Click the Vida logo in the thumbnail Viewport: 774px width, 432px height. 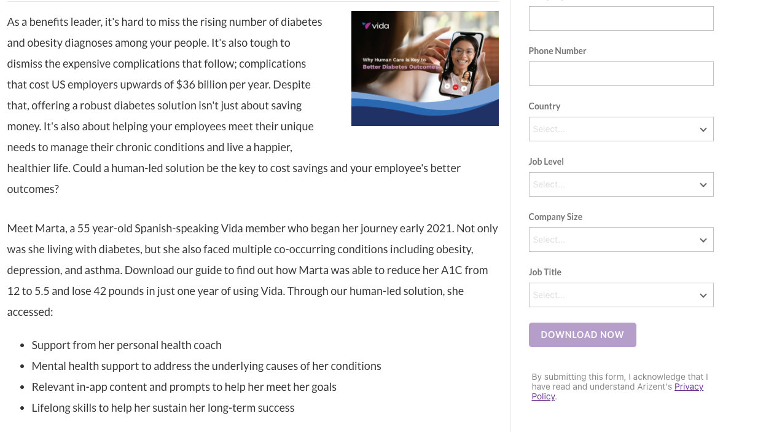point(375,26)
